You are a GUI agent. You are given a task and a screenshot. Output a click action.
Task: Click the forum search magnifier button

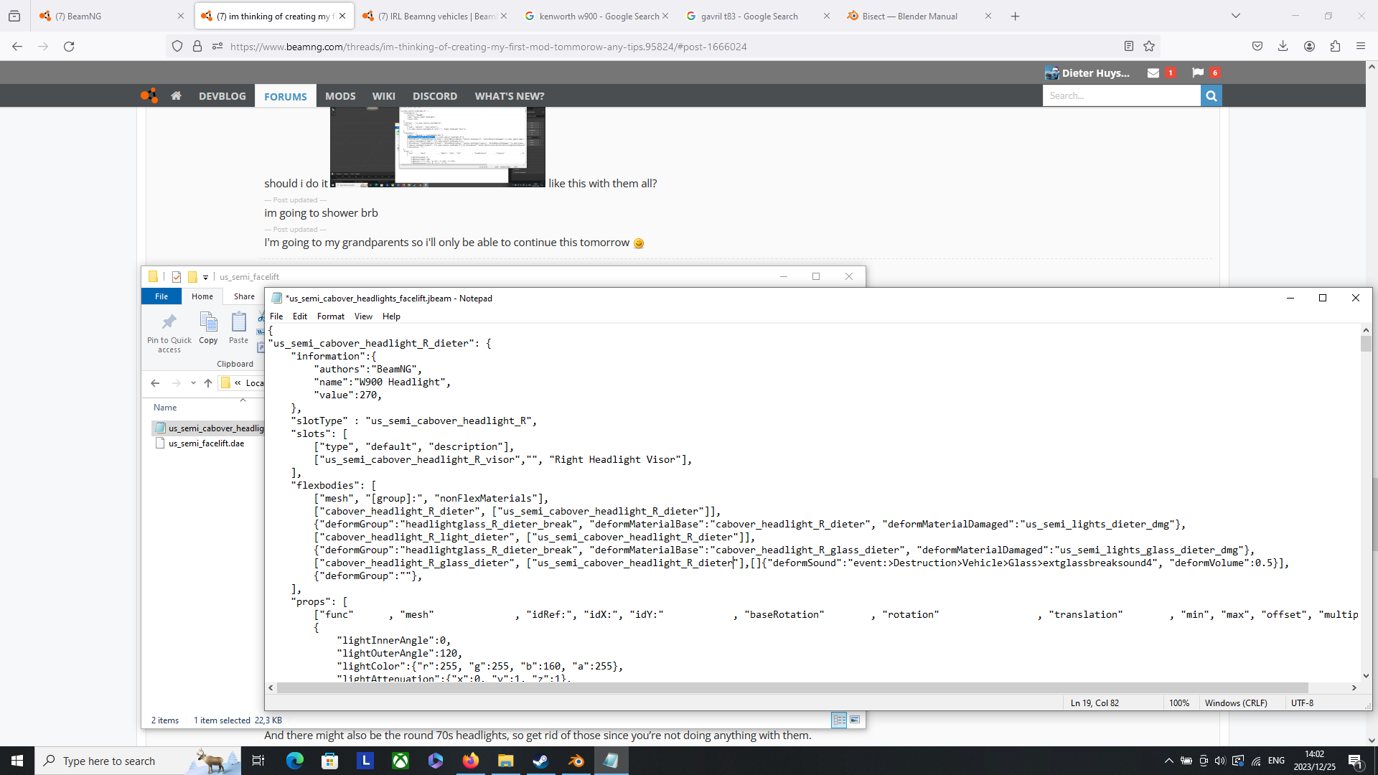click(1211, 95)
